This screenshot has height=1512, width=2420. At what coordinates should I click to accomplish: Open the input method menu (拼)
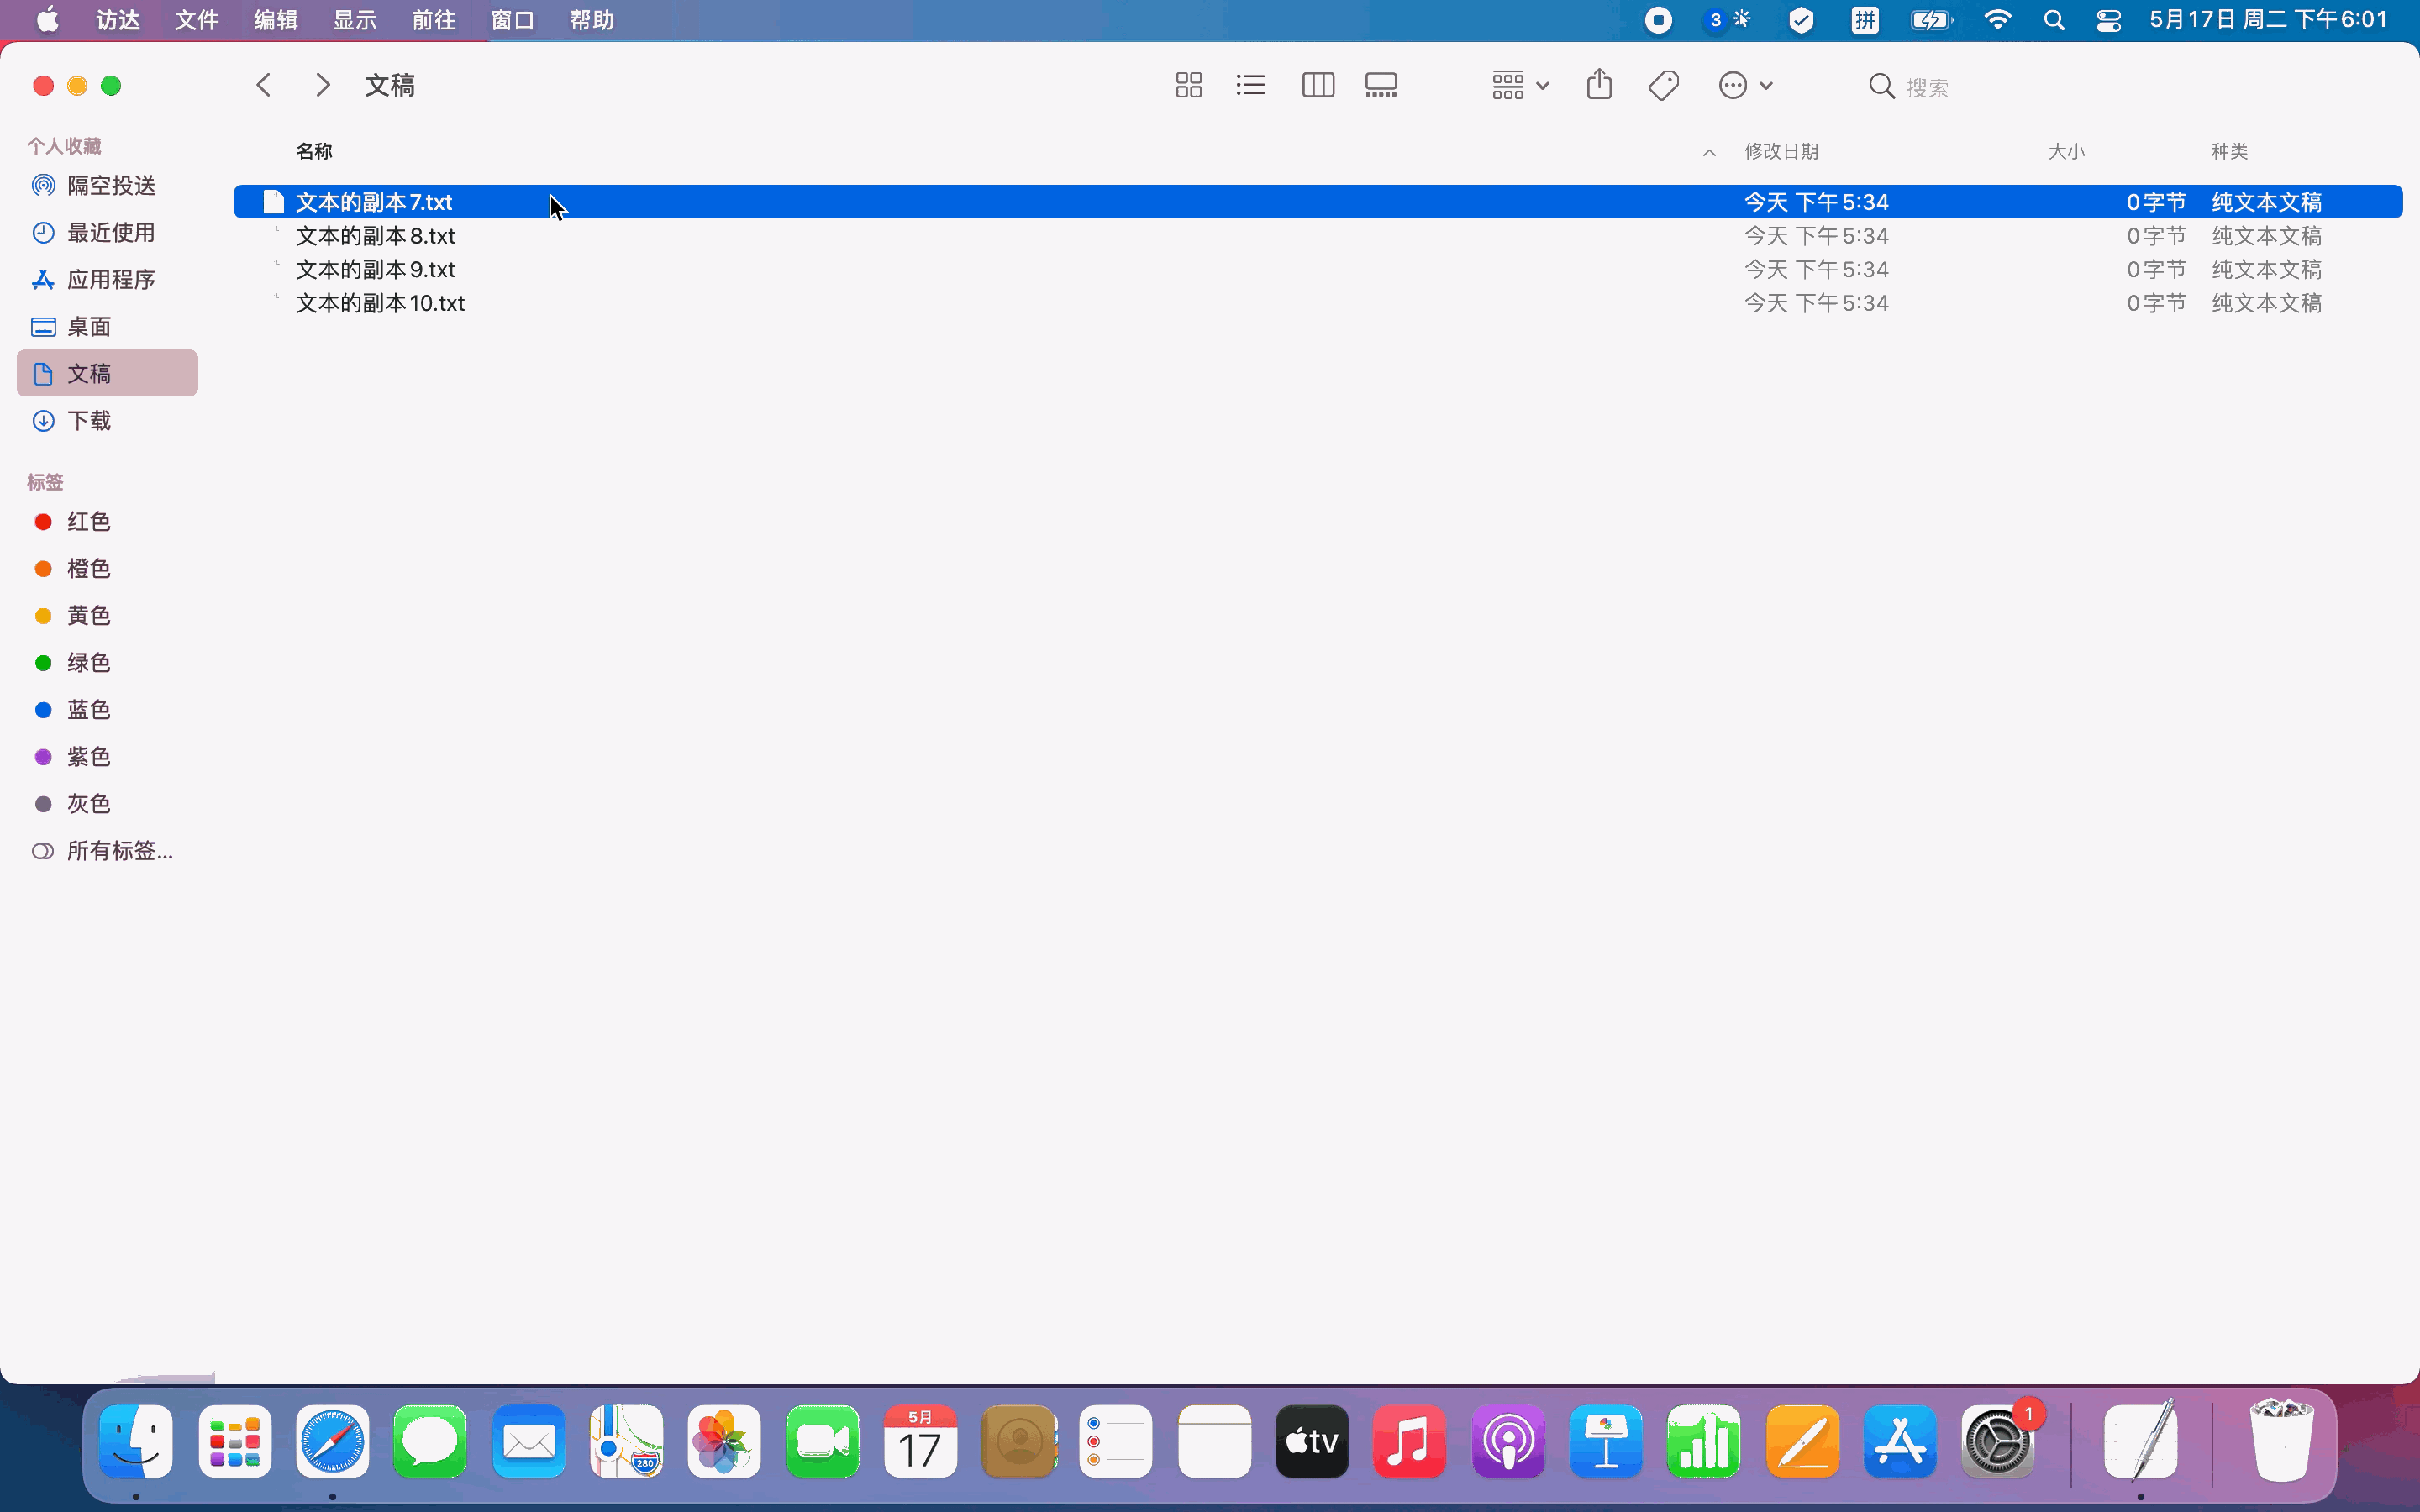[x=1865, y=21]
